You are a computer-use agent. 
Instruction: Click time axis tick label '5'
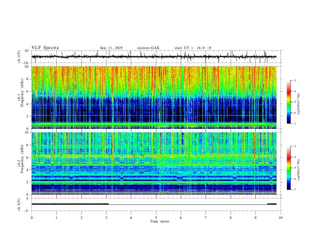[x=156, y=218]
